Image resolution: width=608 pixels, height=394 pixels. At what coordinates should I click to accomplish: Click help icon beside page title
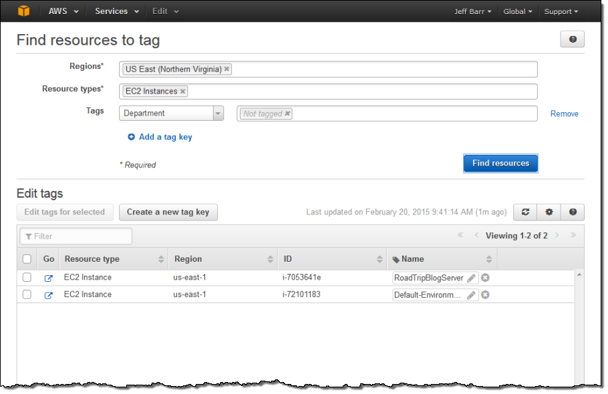573,39
